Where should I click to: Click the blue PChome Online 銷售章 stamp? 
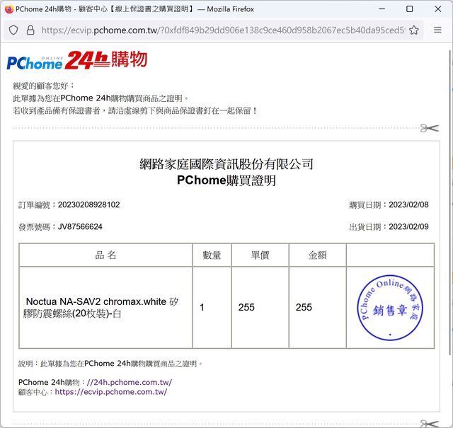[x=390, y=308]
